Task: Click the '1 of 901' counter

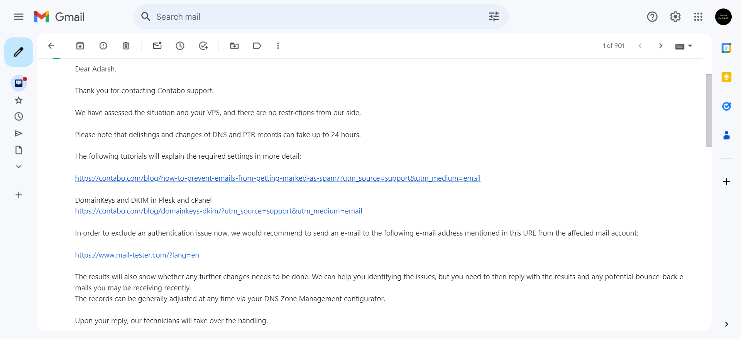Action: [x=614, y=46]
